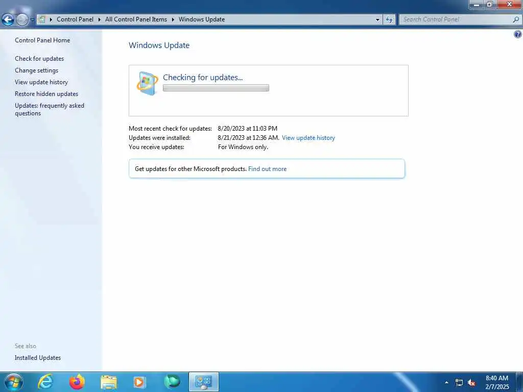Select Windows Update breadcrumb segment
This screenshot has height=392, width=523.
202,19
